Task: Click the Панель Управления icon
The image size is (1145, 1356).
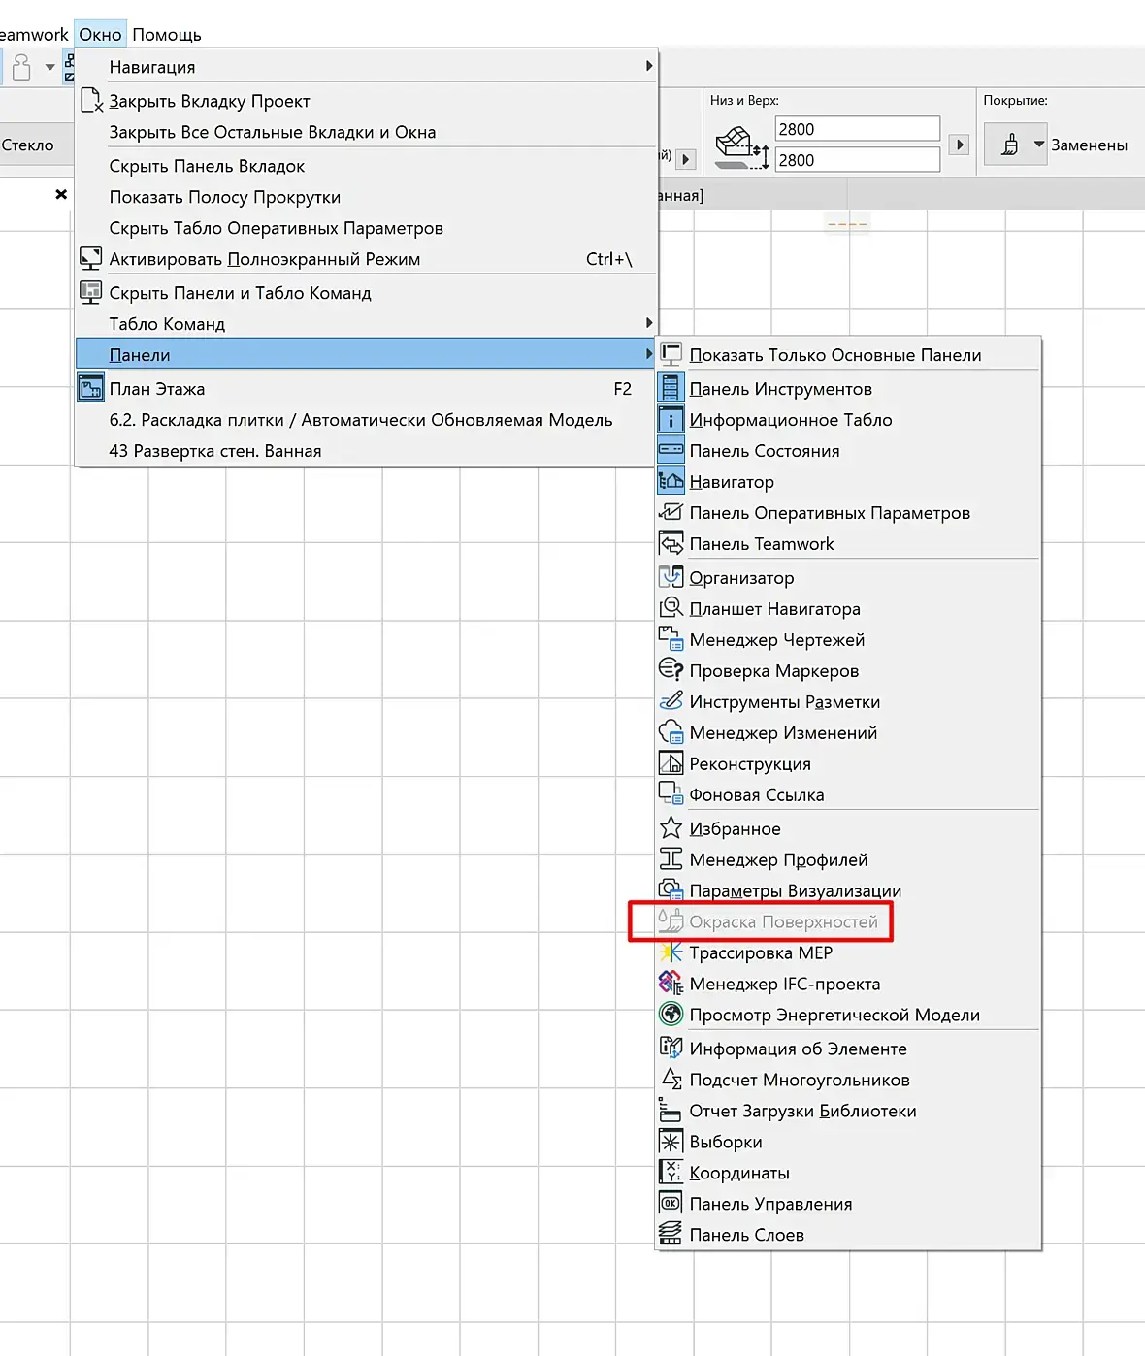Action: (671, 1205)
